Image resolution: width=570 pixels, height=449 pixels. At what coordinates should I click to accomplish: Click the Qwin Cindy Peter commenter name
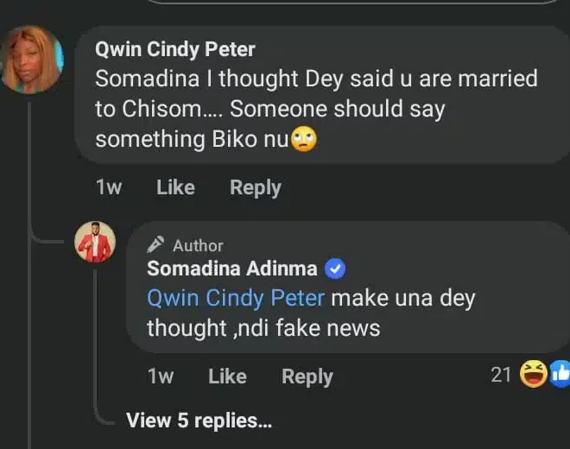pyautogui.click(x=175, y=50)
